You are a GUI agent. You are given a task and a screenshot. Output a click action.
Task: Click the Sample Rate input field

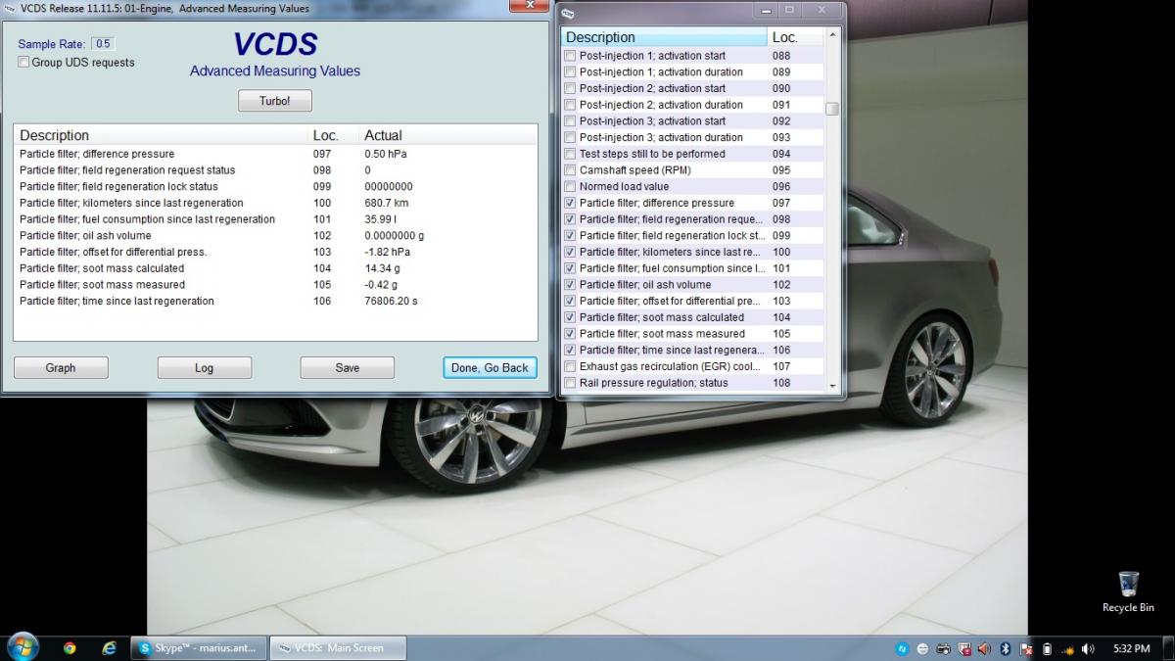[102, 44]
